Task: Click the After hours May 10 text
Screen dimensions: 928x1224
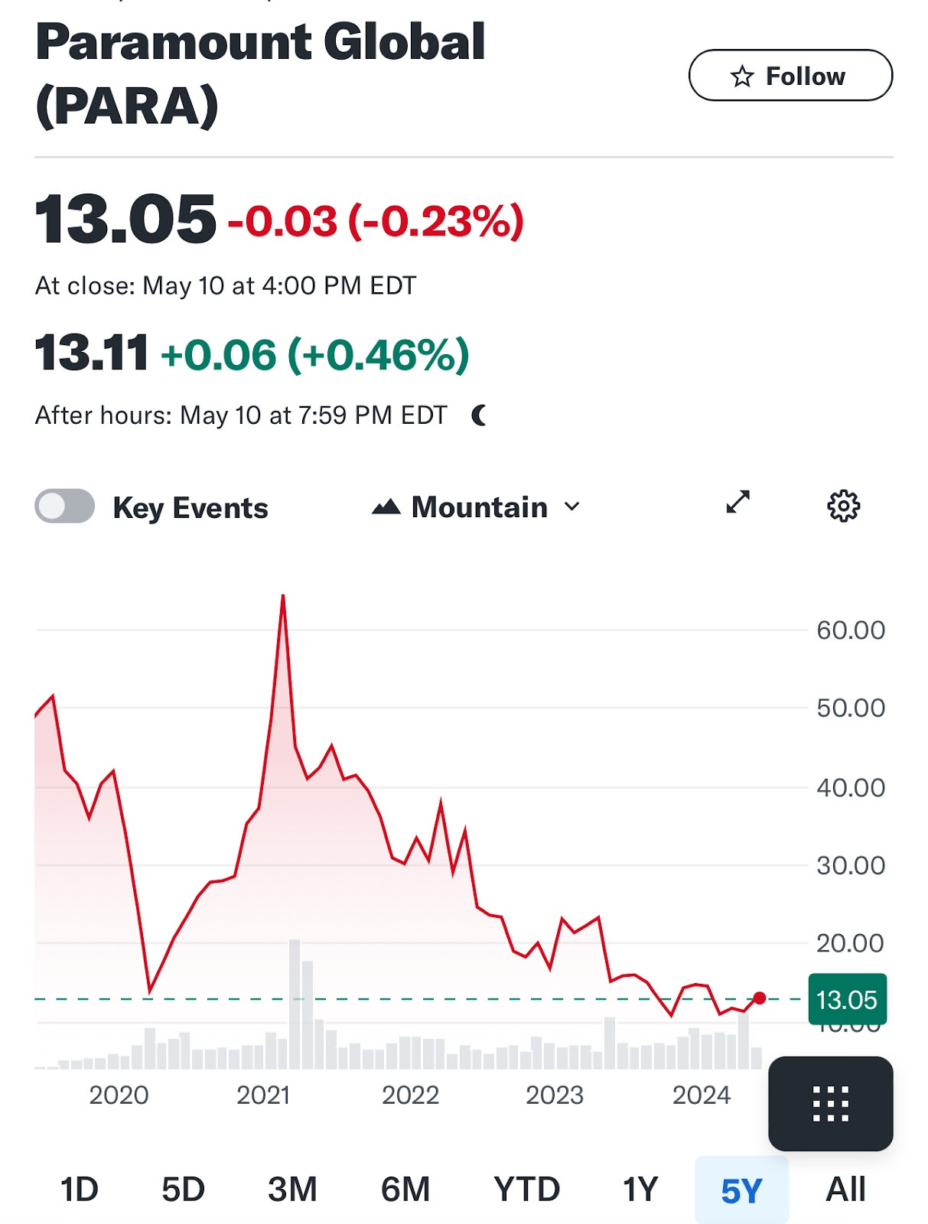Action: coord(241,415)
